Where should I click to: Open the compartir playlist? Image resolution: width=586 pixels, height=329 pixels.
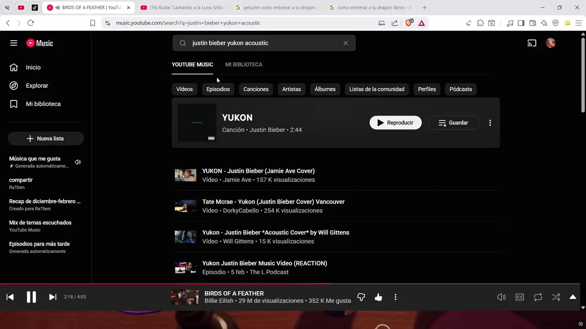point(21,183)
